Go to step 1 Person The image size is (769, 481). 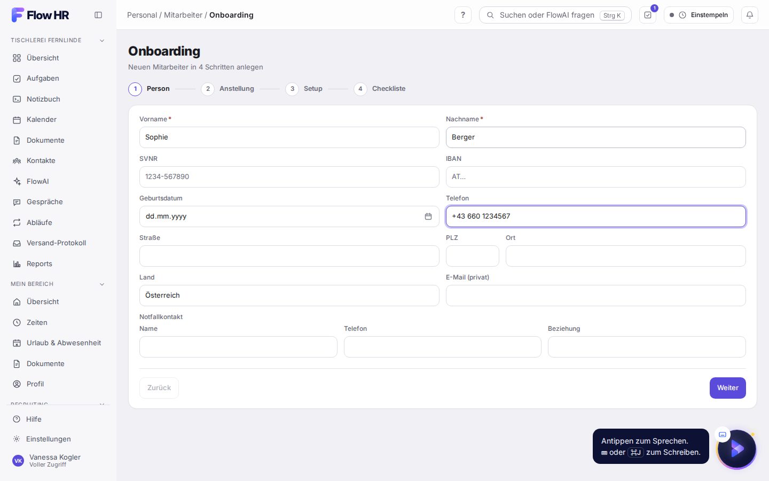pos(149,89)
